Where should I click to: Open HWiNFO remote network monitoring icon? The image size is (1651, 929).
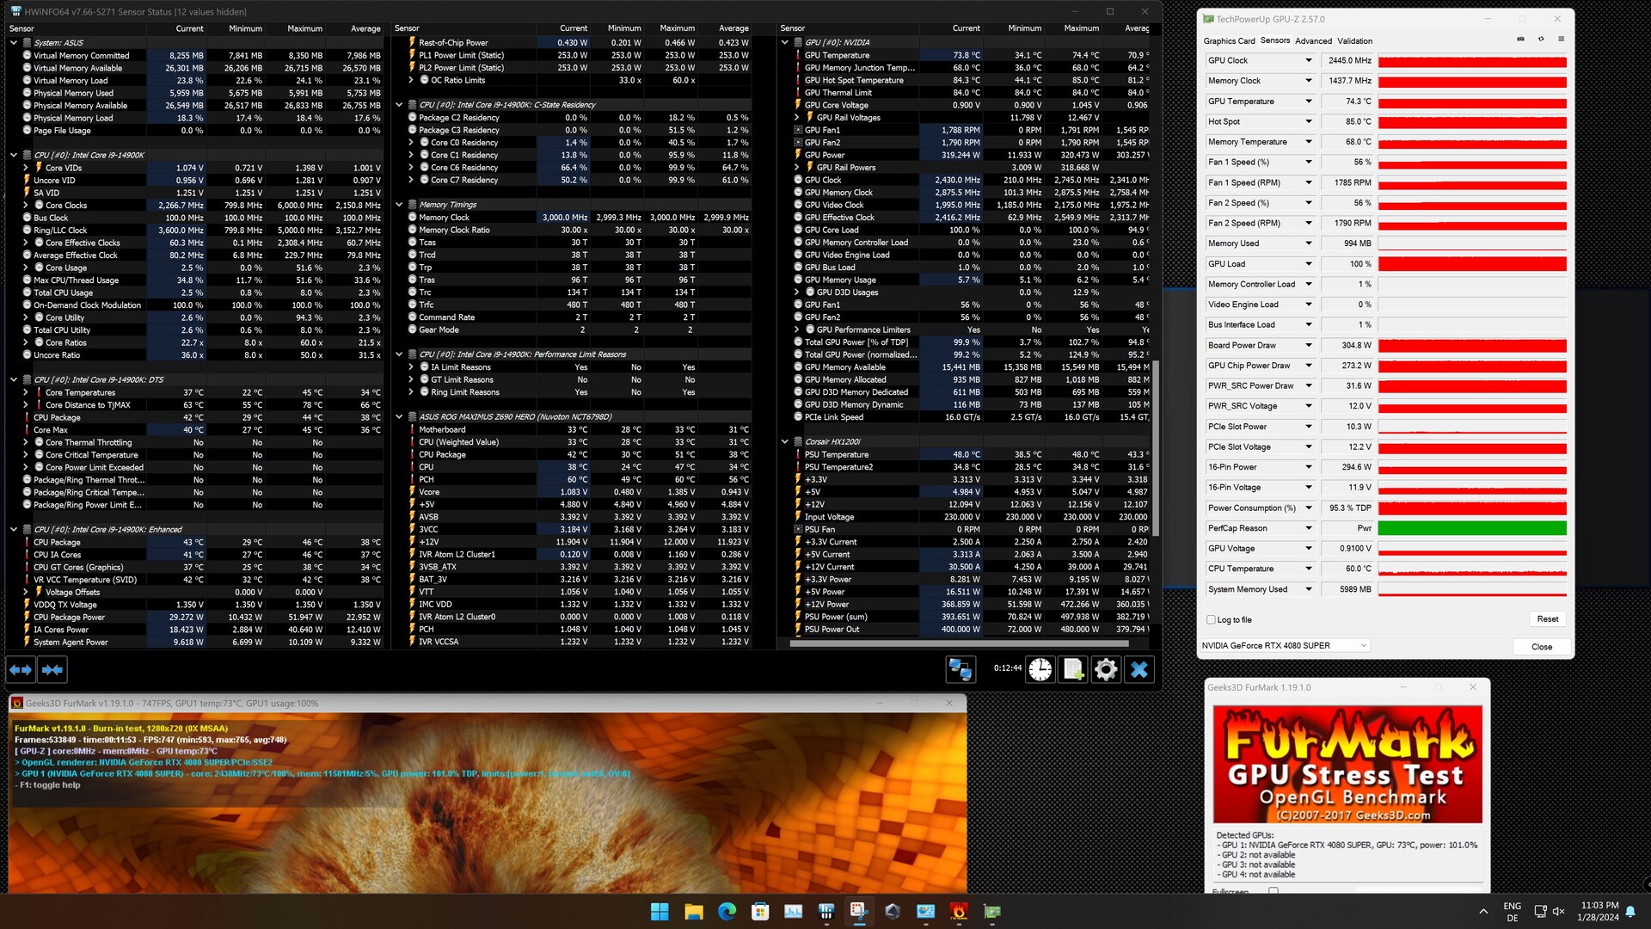point(960,669)
